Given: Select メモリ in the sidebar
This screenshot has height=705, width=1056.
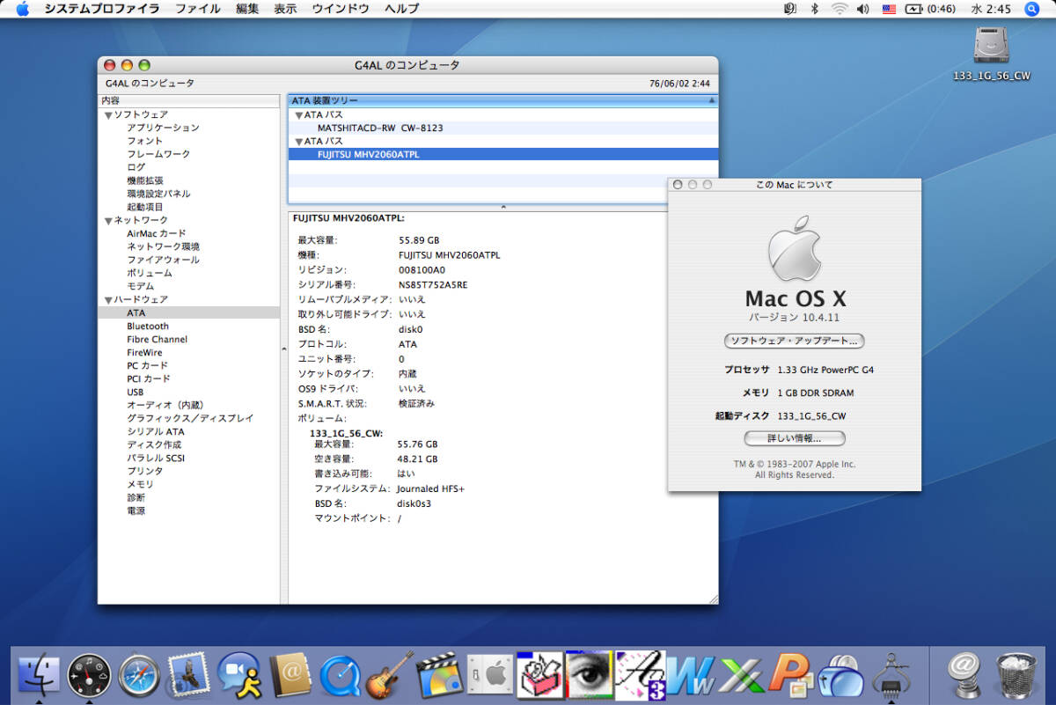Looking at the screenshot, I should [x=140, y=484].
